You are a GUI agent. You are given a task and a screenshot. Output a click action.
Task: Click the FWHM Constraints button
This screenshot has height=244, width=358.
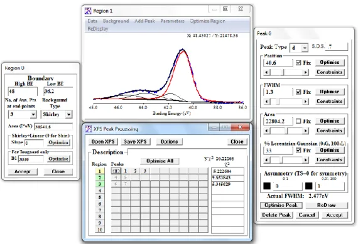pos(330,101)
